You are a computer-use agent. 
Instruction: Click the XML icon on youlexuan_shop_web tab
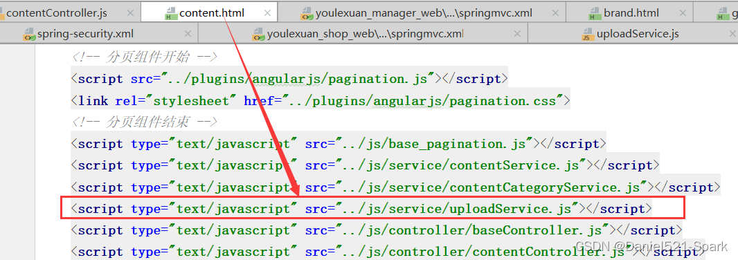coord(259,35)
